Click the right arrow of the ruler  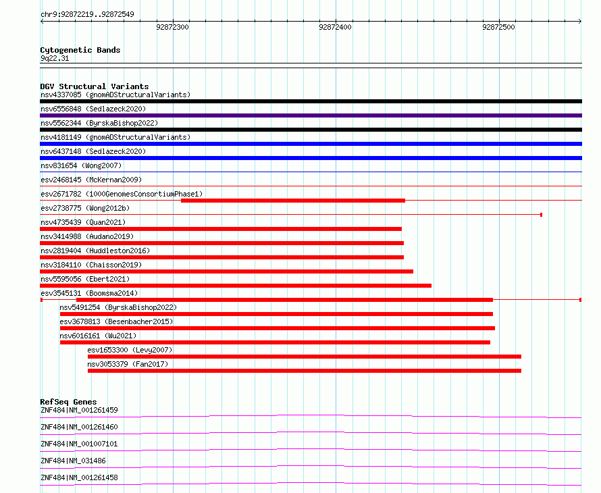tap(580, 21)
